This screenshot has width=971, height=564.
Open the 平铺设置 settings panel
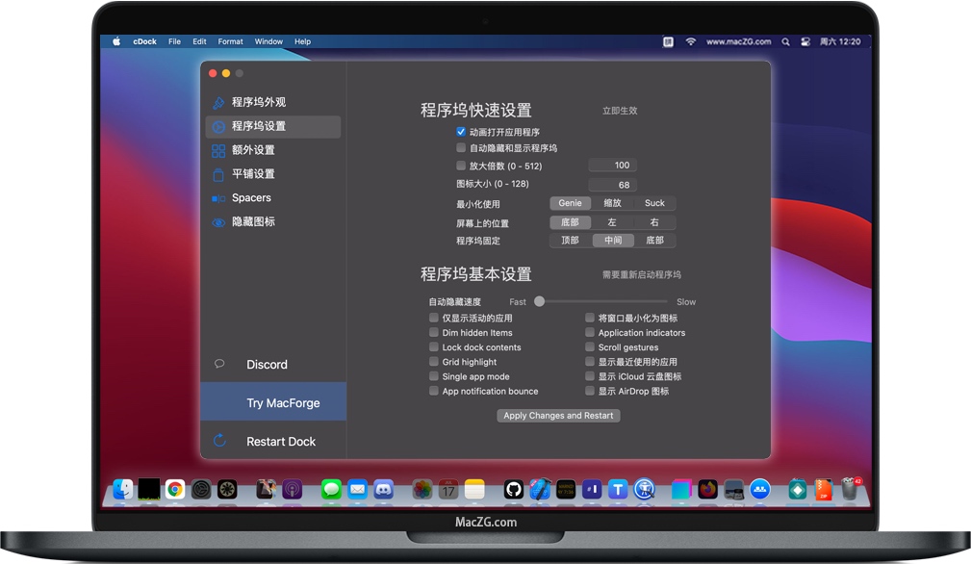(x=256, y=174)
